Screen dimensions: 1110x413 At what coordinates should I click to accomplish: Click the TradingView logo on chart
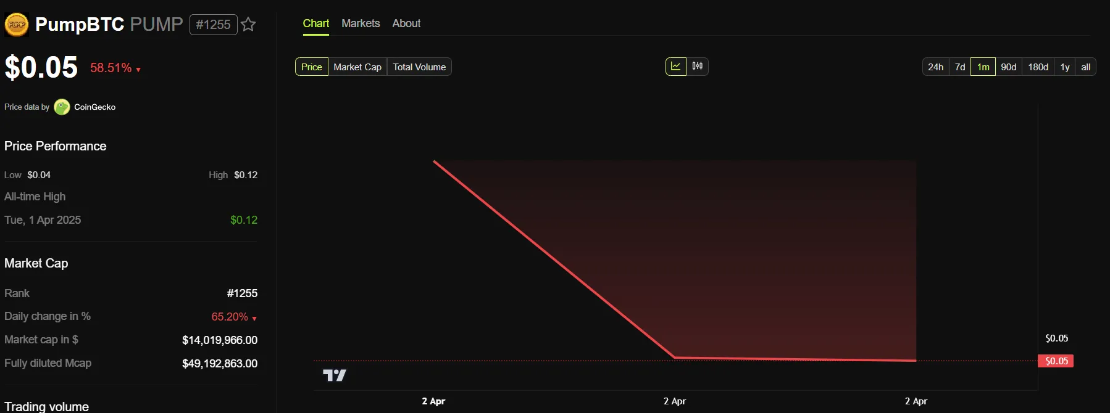click(x=335, y=375)
